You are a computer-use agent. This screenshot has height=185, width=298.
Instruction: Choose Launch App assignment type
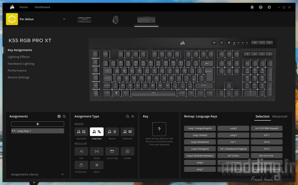pyautogui.click(x=112, y=151)
